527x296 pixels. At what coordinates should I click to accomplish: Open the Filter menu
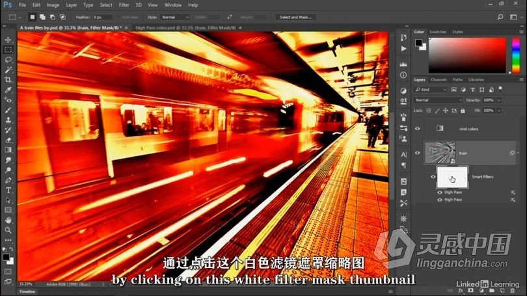124,5
